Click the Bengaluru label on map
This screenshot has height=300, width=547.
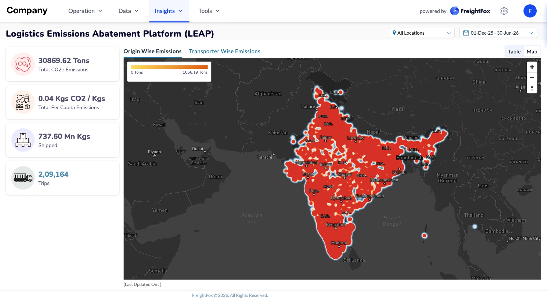click(x=336, y=224)
